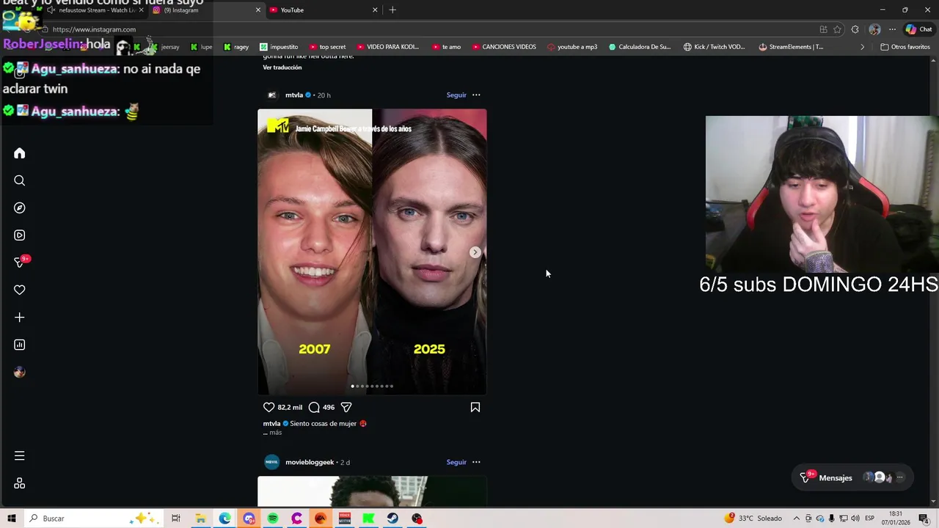939x528 pixels.
Task: Open Reels from Instagram sidebar
Action: tap(20, 235)
